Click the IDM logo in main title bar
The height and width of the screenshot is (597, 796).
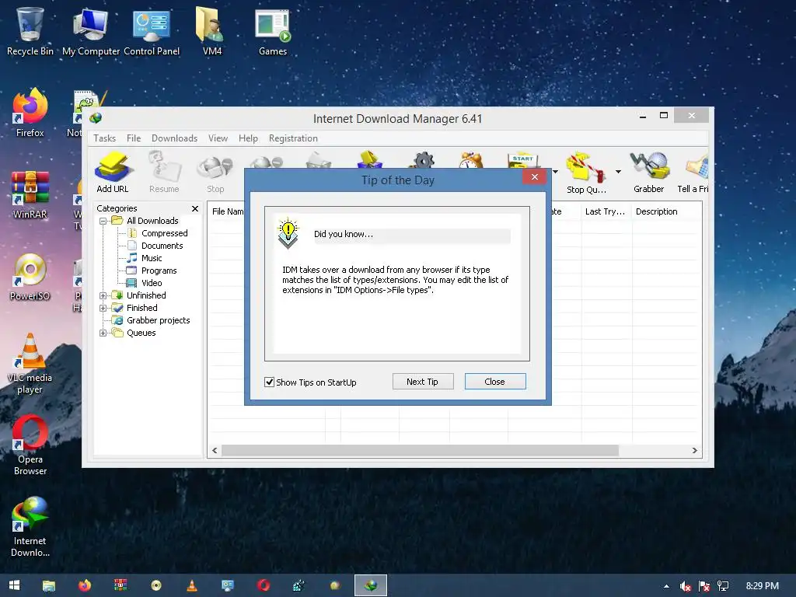point(96,118)
